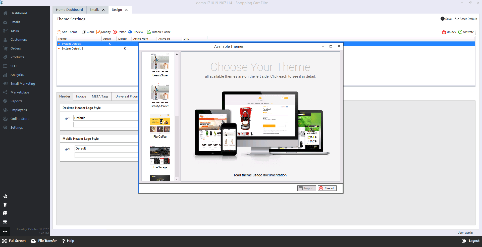Open read theme usage documentation link
The width and height of the screenshot is (482, 247).
tap(260, 175)
